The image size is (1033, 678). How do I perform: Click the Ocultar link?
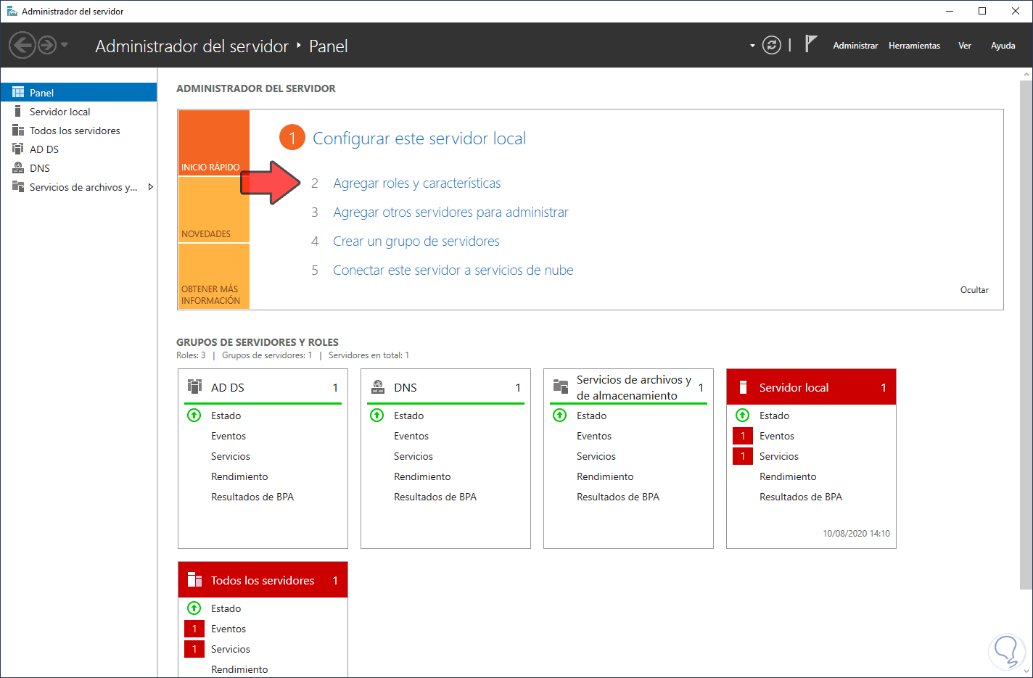click(974, 290)
